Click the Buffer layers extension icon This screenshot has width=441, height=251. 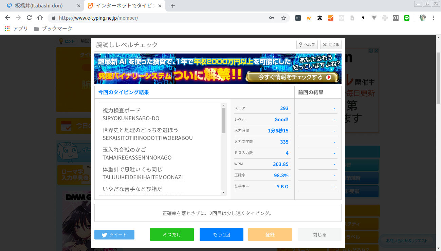pyautogui.click(x=319, y=18)
